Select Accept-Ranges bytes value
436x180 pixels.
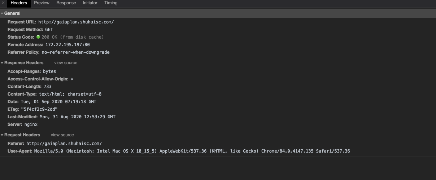tap(49, 71)
